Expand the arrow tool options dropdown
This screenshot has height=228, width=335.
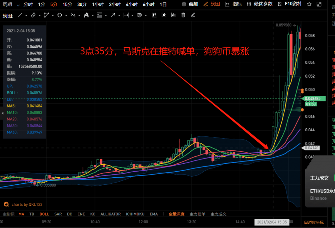pos(119,15)
